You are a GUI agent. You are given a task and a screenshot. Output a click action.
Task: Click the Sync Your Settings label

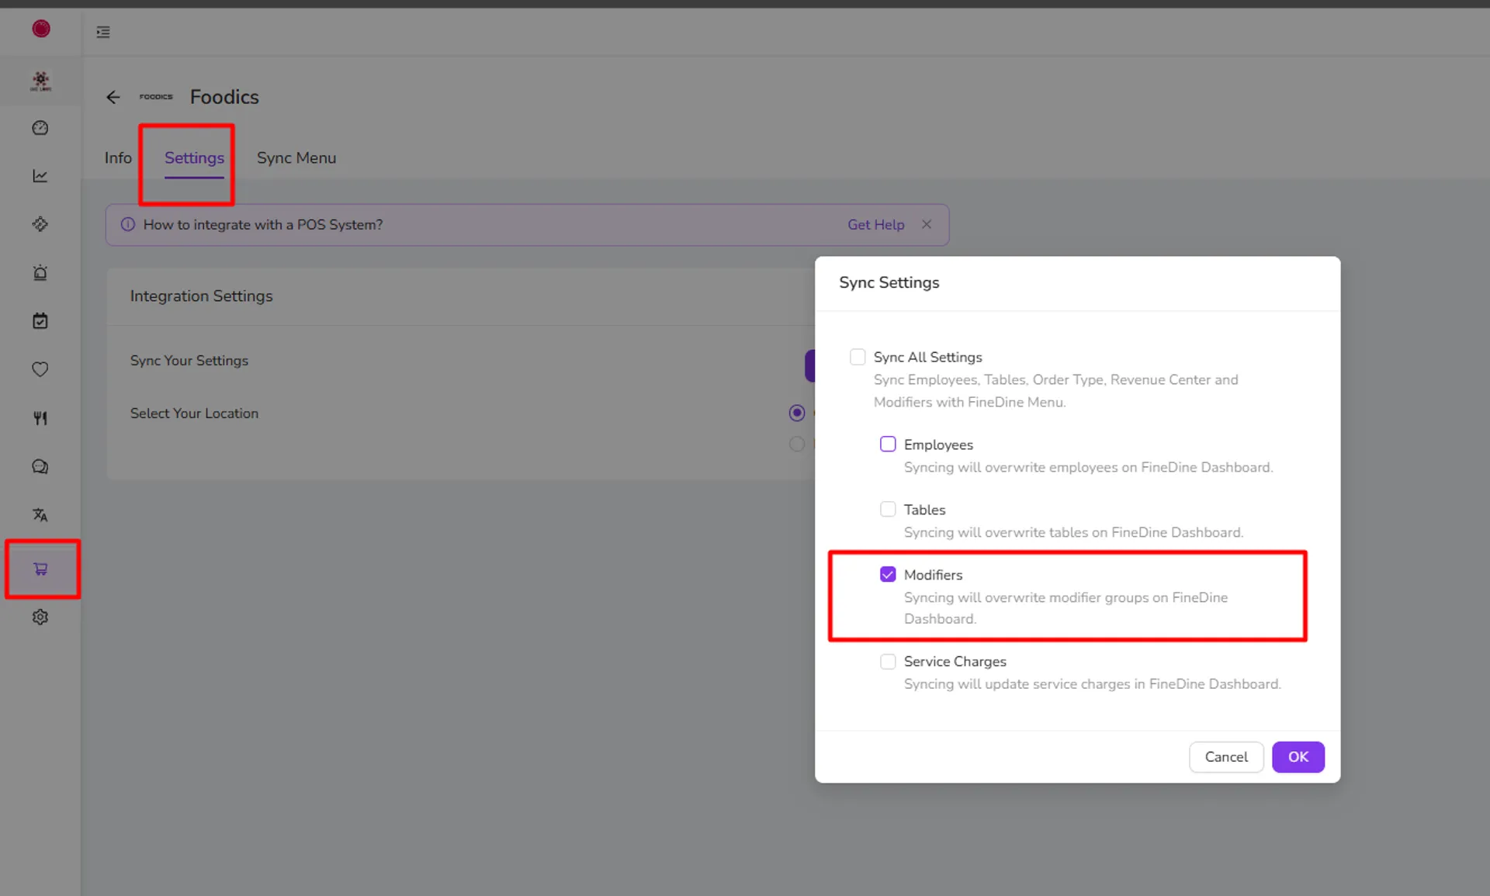189,361
